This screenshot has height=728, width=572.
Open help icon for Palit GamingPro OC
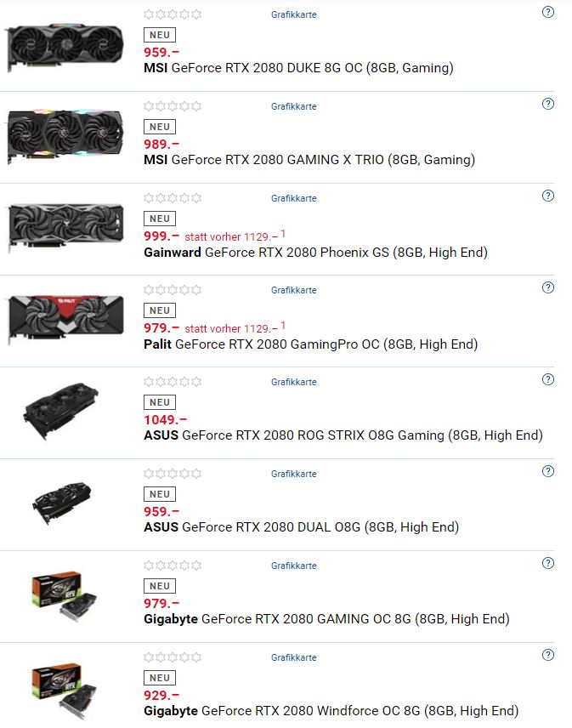click(548, 287)
